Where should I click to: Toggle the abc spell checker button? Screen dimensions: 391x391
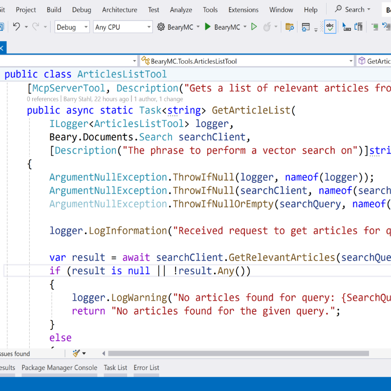tap(330, 27)
